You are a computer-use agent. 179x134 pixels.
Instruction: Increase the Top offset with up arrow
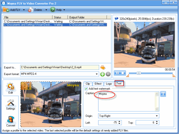click(157, 121)
